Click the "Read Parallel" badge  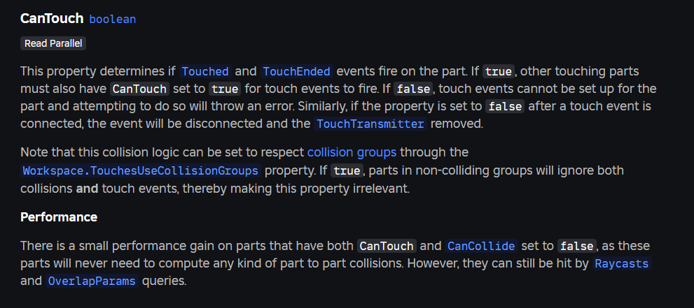tap(53, 43)
